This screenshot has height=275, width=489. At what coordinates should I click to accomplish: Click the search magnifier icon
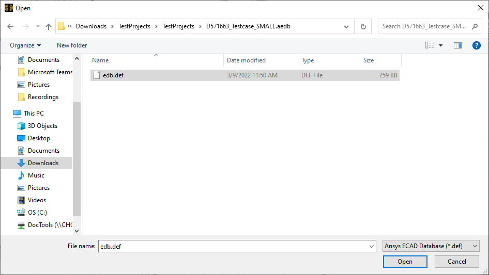(475, 26)
